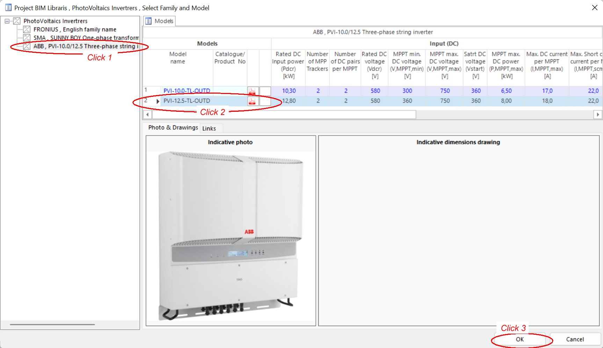
Task: Click the dialog title bar document icon
Action: tap(8, 8)
